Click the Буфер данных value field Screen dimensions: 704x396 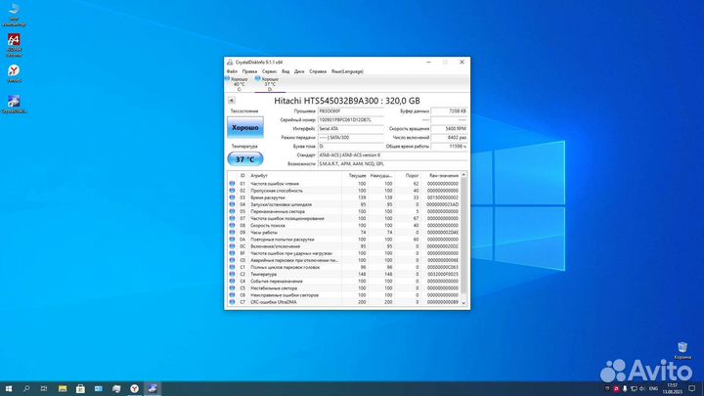coord(449,110)
